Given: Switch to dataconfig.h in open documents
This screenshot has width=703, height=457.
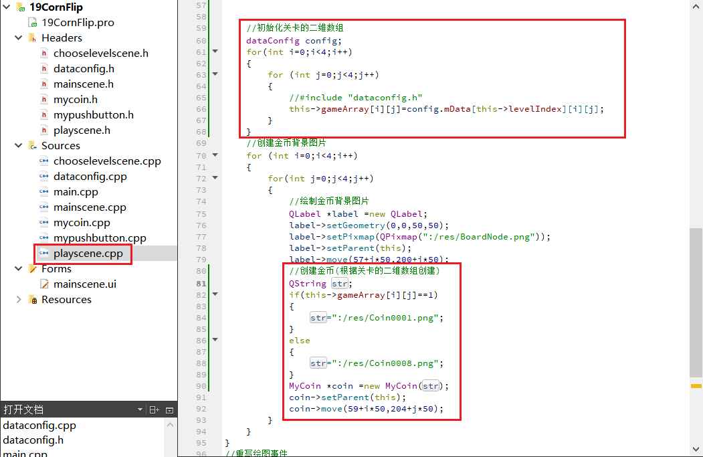Looking at the screenshot, I should (33, 440).
